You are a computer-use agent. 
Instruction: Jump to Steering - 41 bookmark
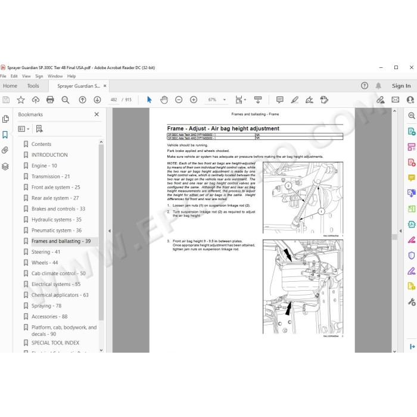click(46, 252)
